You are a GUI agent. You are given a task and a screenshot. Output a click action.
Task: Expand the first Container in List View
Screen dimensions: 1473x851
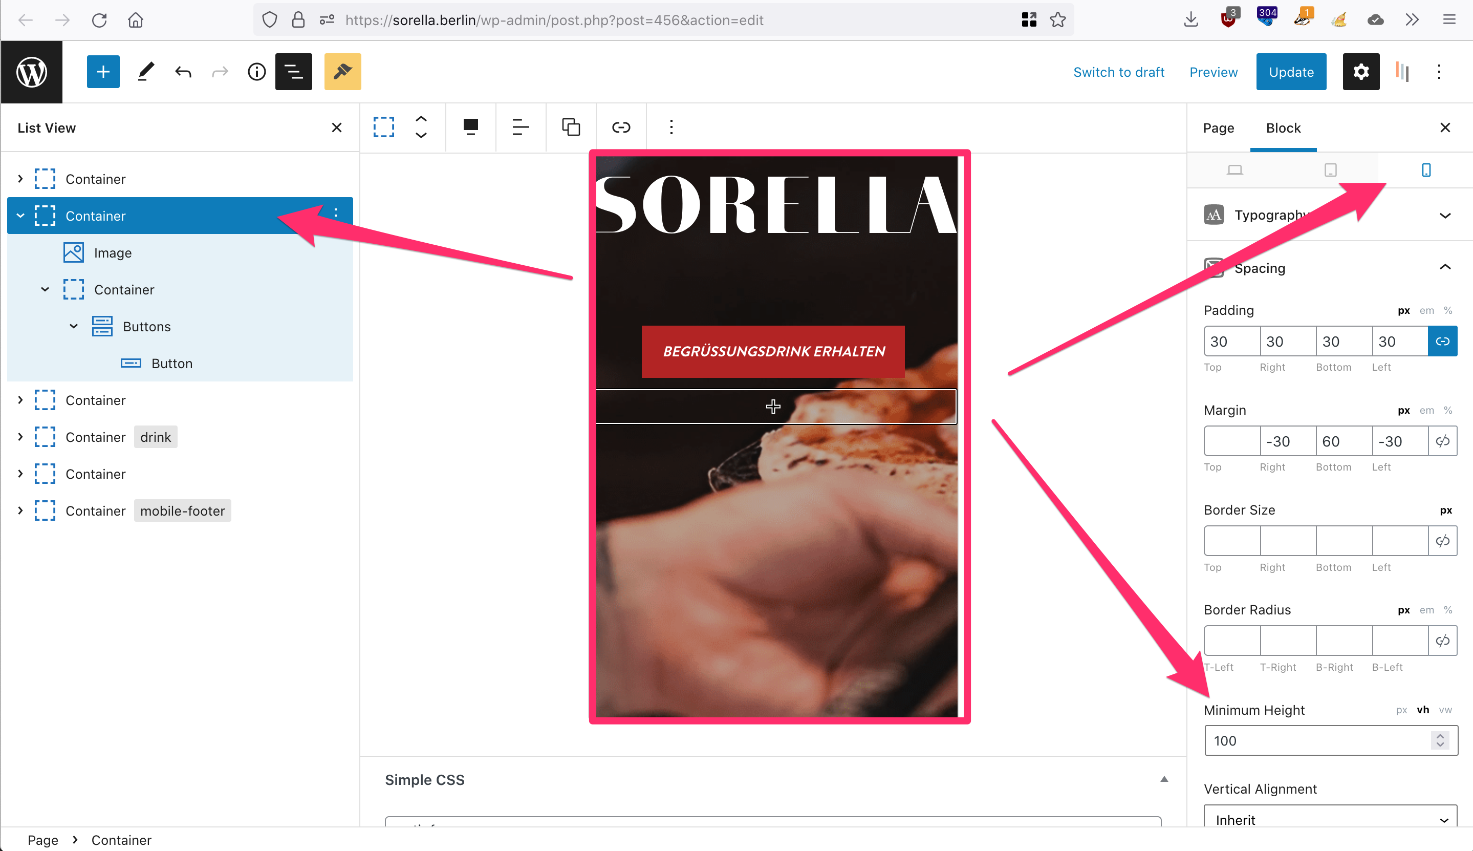point(20,179)
